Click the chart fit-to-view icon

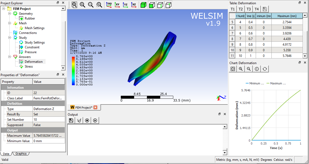[233, 69]
